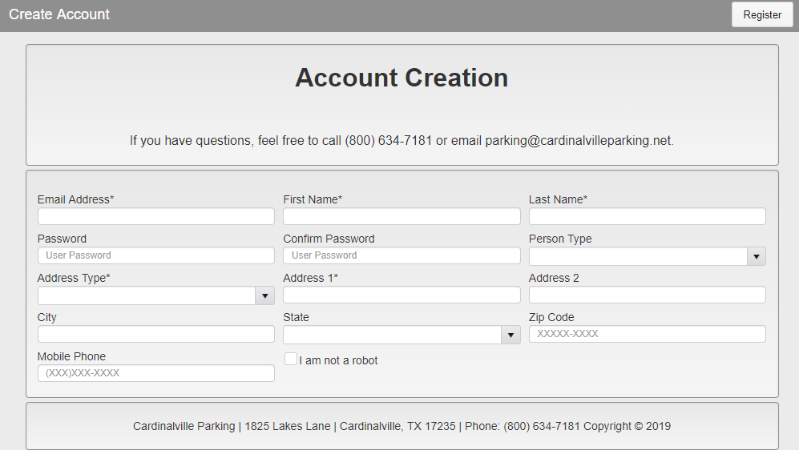Click the Register button
The height and width of the screenshot is (450, 799).
coord(762,14)
